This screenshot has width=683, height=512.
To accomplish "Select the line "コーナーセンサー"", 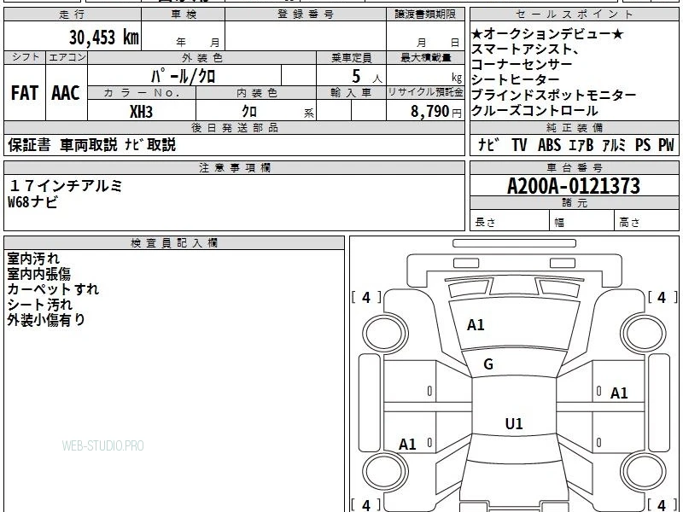I will [x=522, y=65].
